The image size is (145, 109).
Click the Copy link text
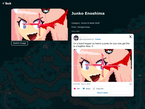pyautogui.click(x=100, y=89)
